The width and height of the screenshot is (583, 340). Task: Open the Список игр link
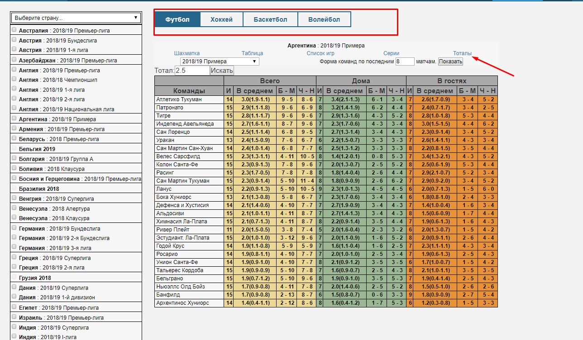pyautogui.click(x=320, y=53)
